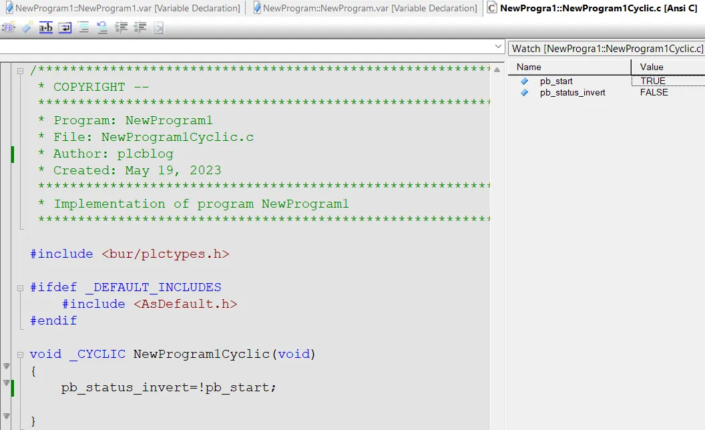Collapse the NewProgram1Cyclic function fold marker
The width and height of the screenshot is (705, 430).
click(x=20, y=355)
